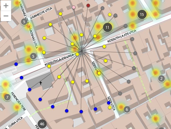Click the FERENCIEK TERE street label
This screenshot has width=171, height=129.
click(18, 101)
